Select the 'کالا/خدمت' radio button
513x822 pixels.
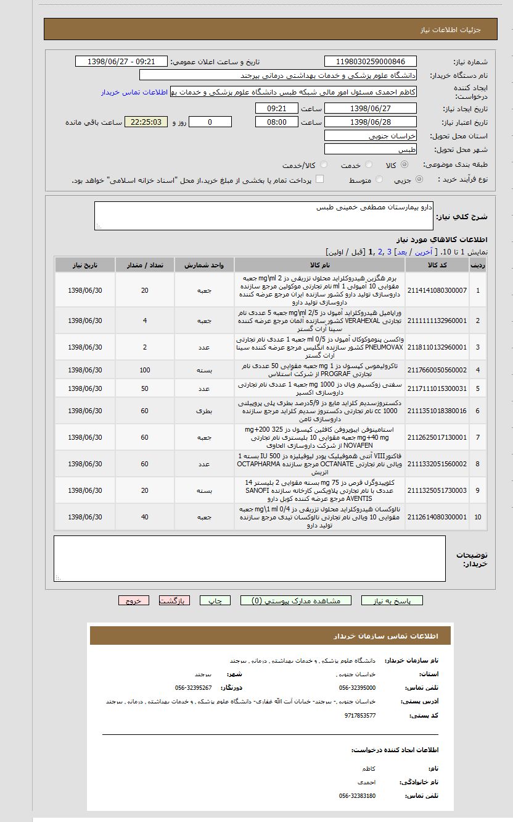point(324,165)
